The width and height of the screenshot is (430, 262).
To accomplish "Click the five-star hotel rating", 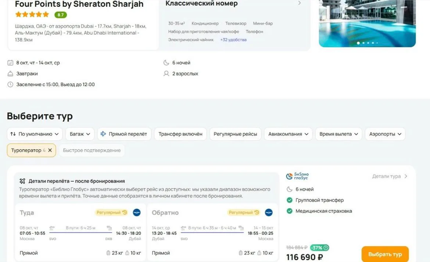I will click(x=32, y=14).
